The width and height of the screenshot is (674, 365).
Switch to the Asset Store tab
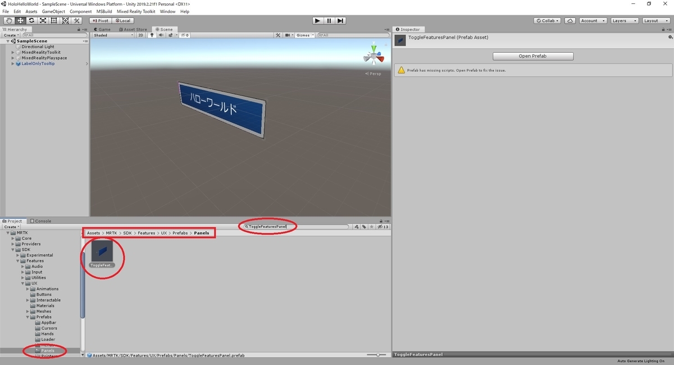(x=133, y=29)
